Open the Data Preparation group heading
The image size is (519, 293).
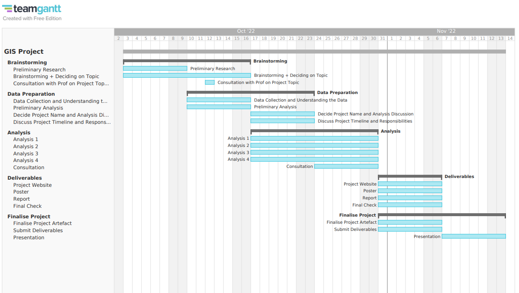coord(31,94)
